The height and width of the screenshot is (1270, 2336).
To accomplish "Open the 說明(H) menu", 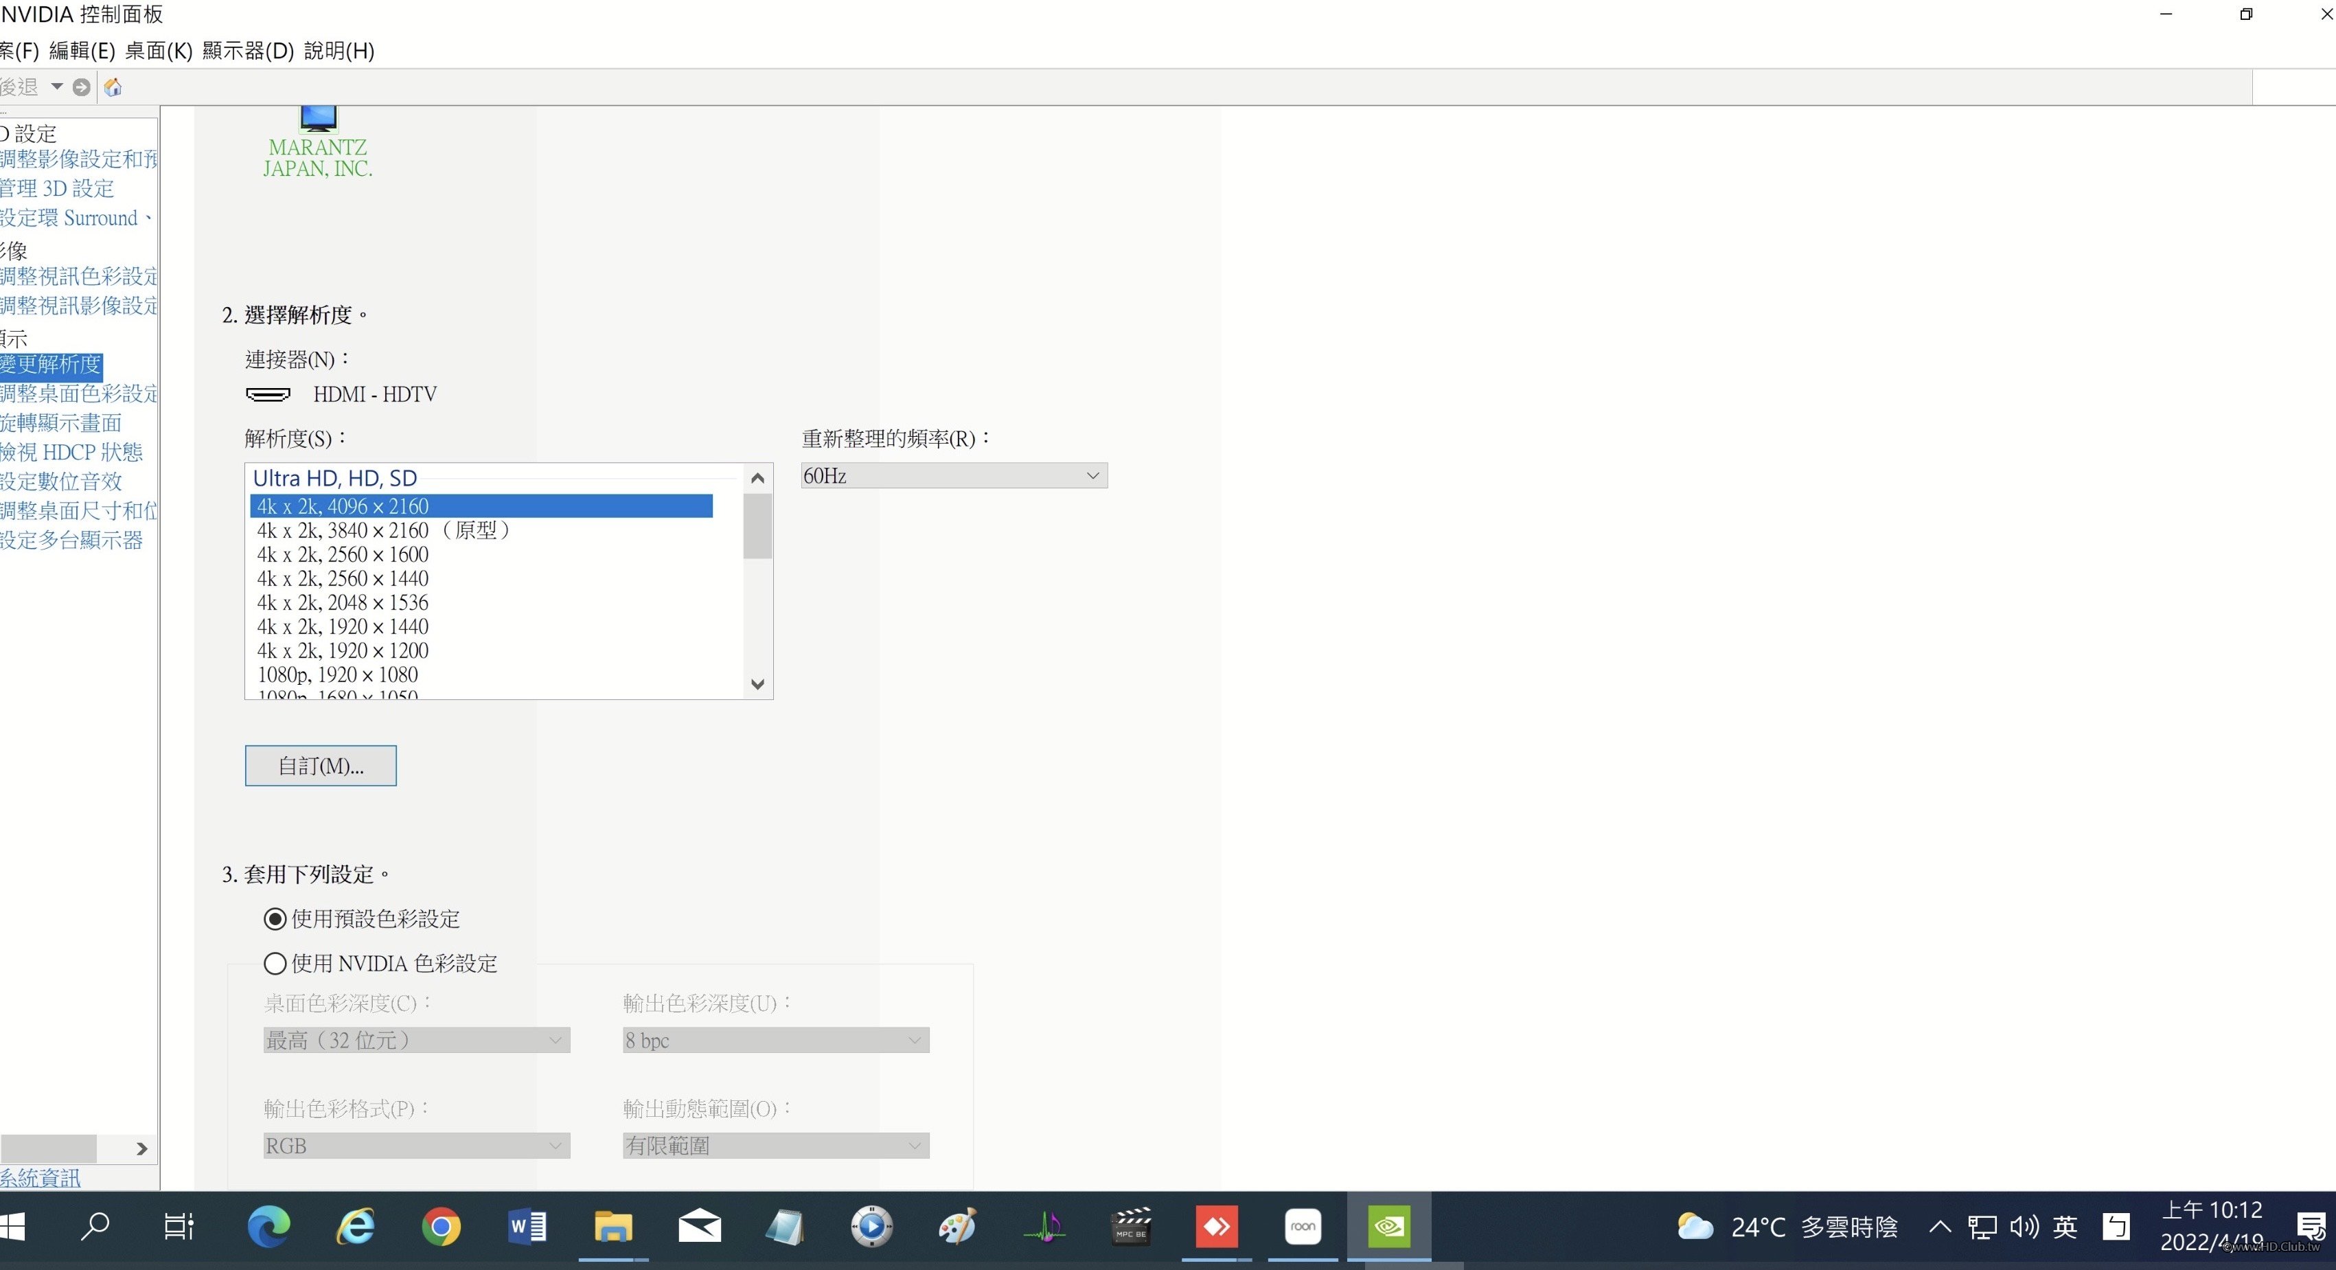I will [339, 51].
